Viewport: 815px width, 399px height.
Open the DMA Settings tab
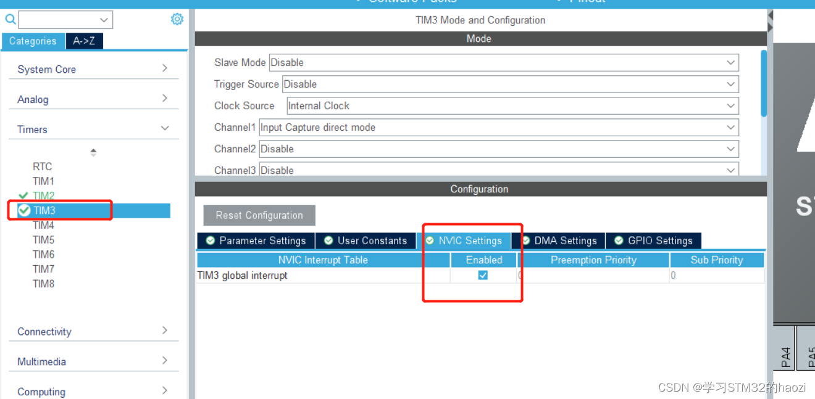[559, 241]
